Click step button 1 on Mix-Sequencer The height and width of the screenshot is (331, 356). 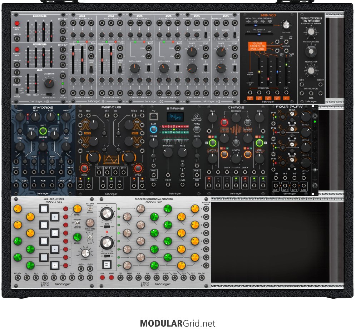point(44,209)
